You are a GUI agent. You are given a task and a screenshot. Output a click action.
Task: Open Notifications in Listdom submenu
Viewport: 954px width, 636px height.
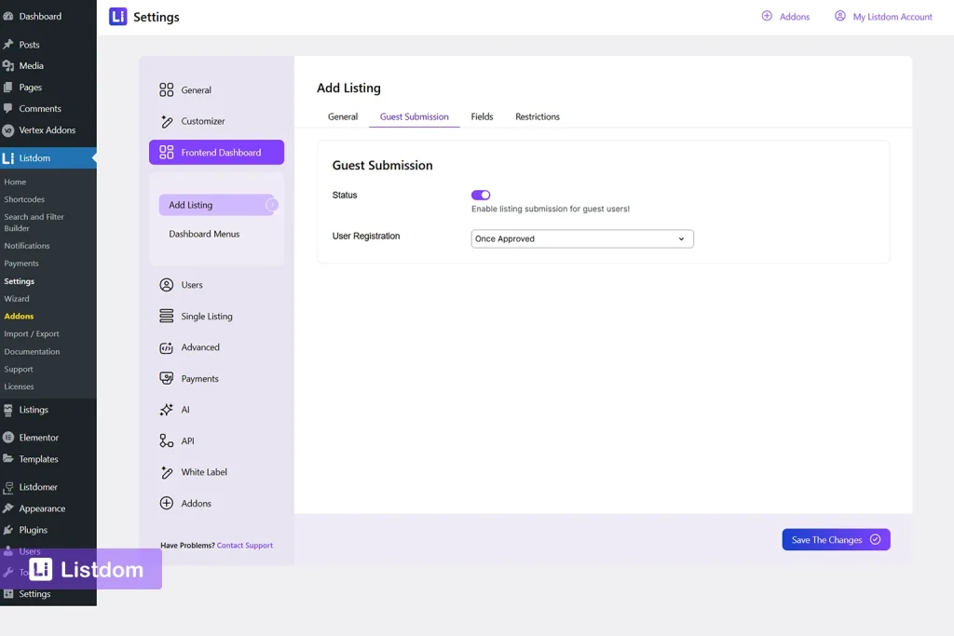27,246
